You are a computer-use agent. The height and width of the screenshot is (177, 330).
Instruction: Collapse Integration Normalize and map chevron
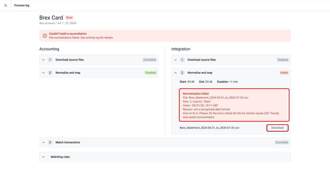point(176,73)
